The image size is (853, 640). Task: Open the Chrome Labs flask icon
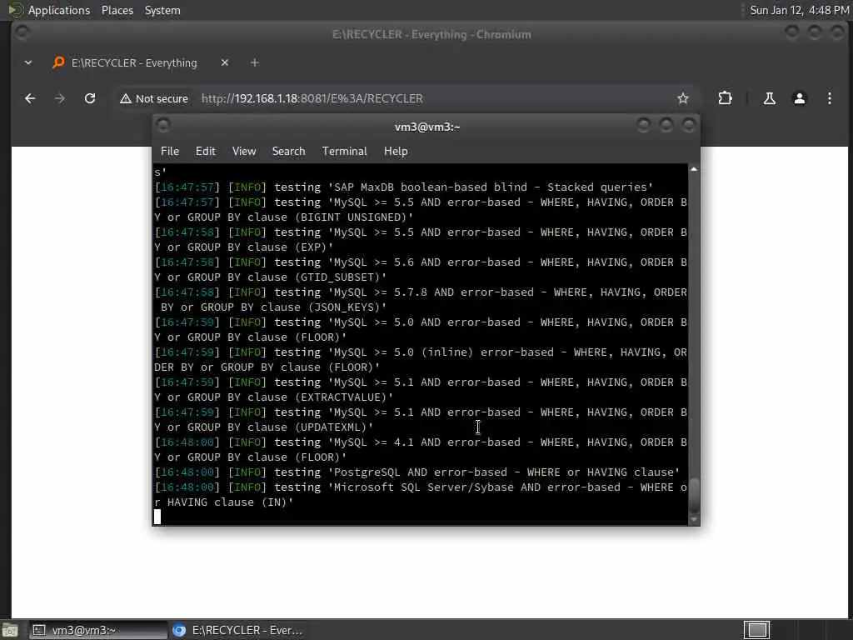(x=769, y=98)
